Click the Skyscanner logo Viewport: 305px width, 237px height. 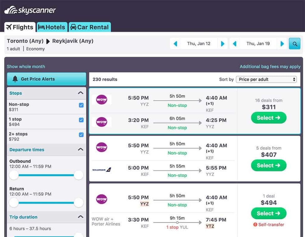[x=30, y=10]
